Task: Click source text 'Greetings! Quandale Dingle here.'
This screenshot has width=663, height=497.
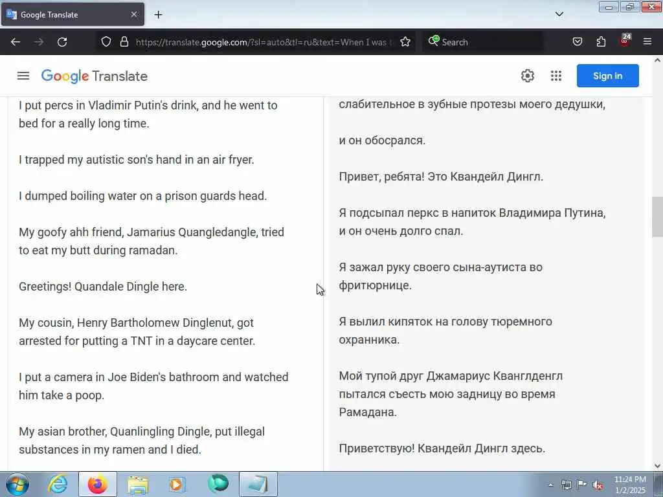Action: click(x=103, y=287)
